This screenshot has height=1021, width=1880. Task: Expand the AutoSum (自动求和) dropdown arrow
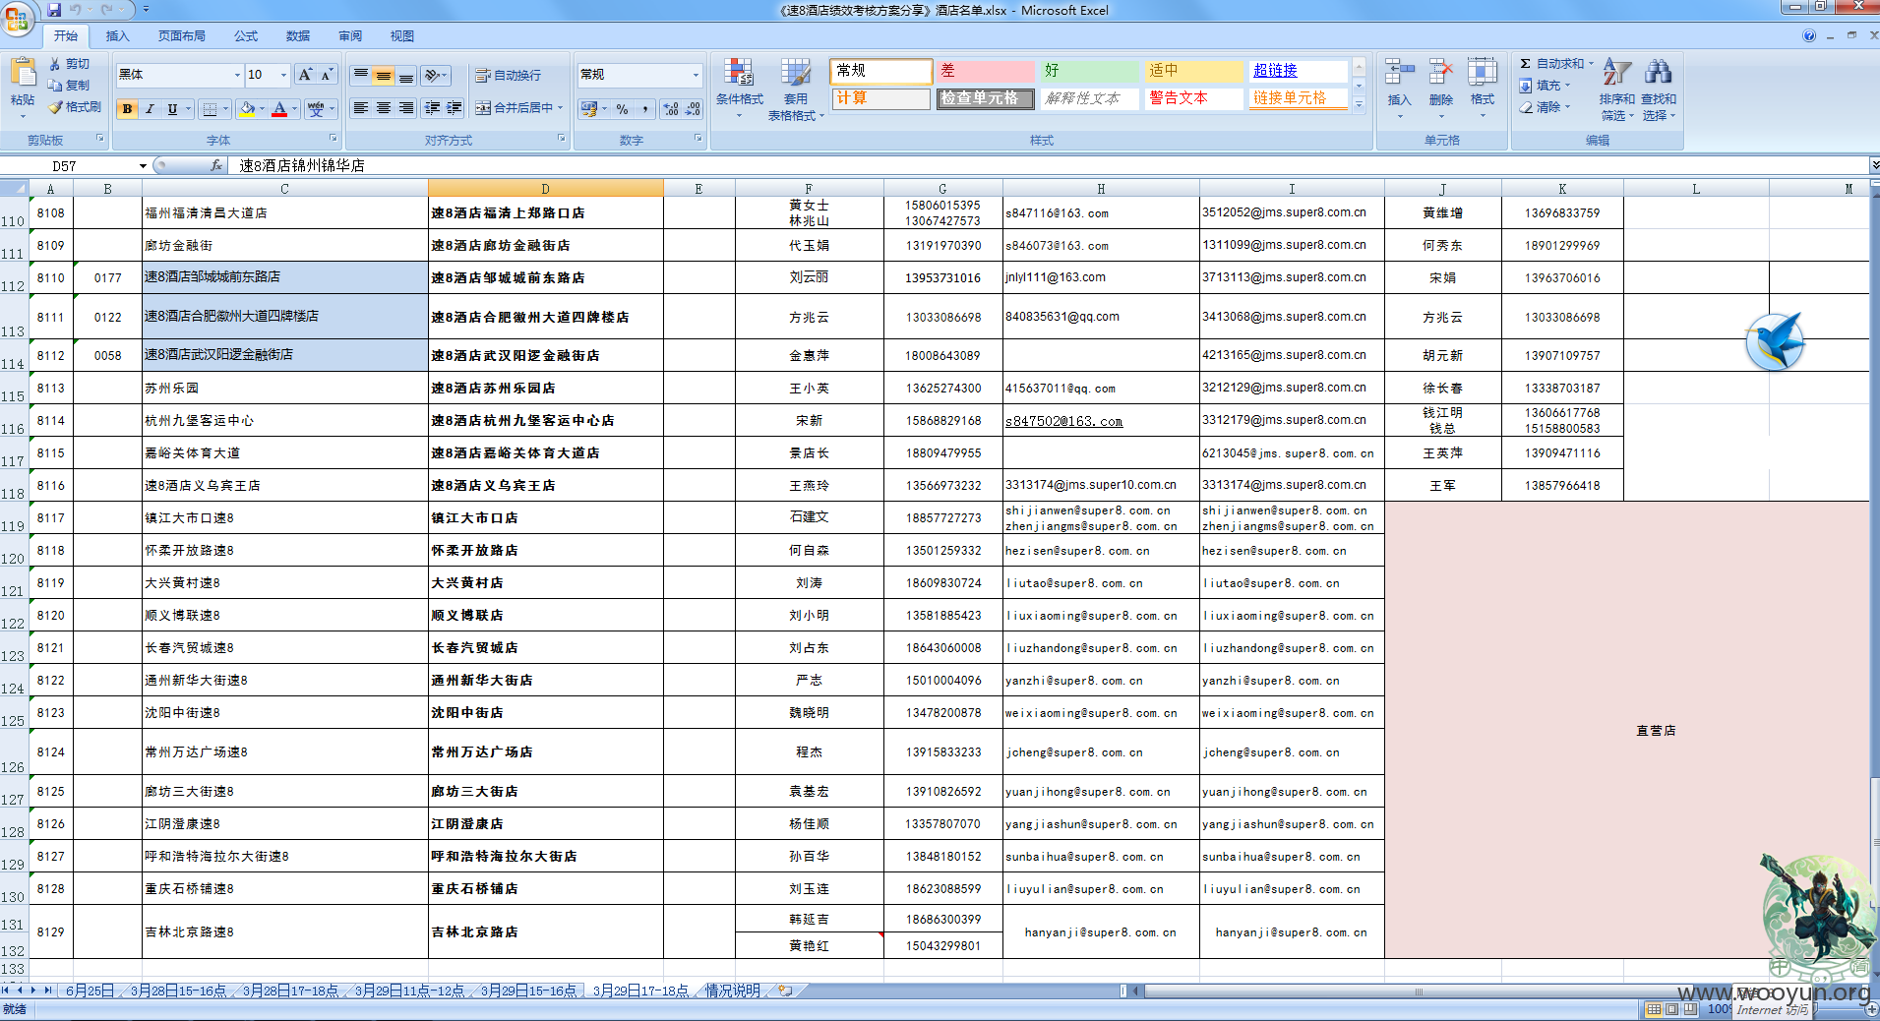[x=1591, y=64]
